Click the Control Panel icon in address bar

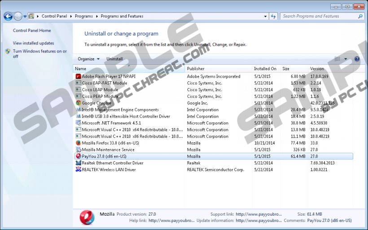pos(31,16)
